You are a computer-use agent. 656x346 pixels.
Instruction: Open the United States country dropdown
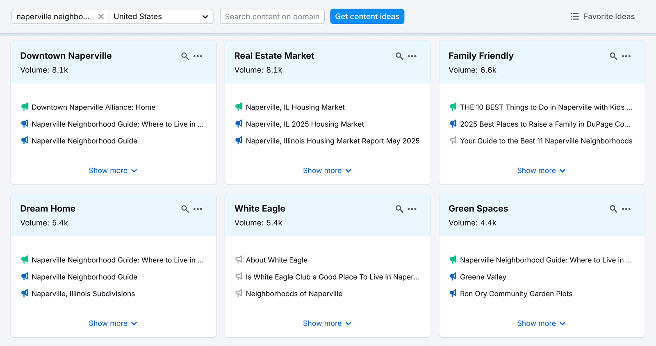(161, 16)
